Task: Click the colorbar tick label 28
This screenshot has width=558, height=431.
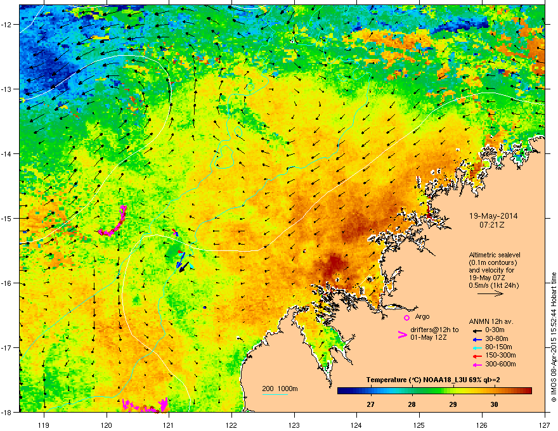Action: pyautogui.click(x=412, y=404)
